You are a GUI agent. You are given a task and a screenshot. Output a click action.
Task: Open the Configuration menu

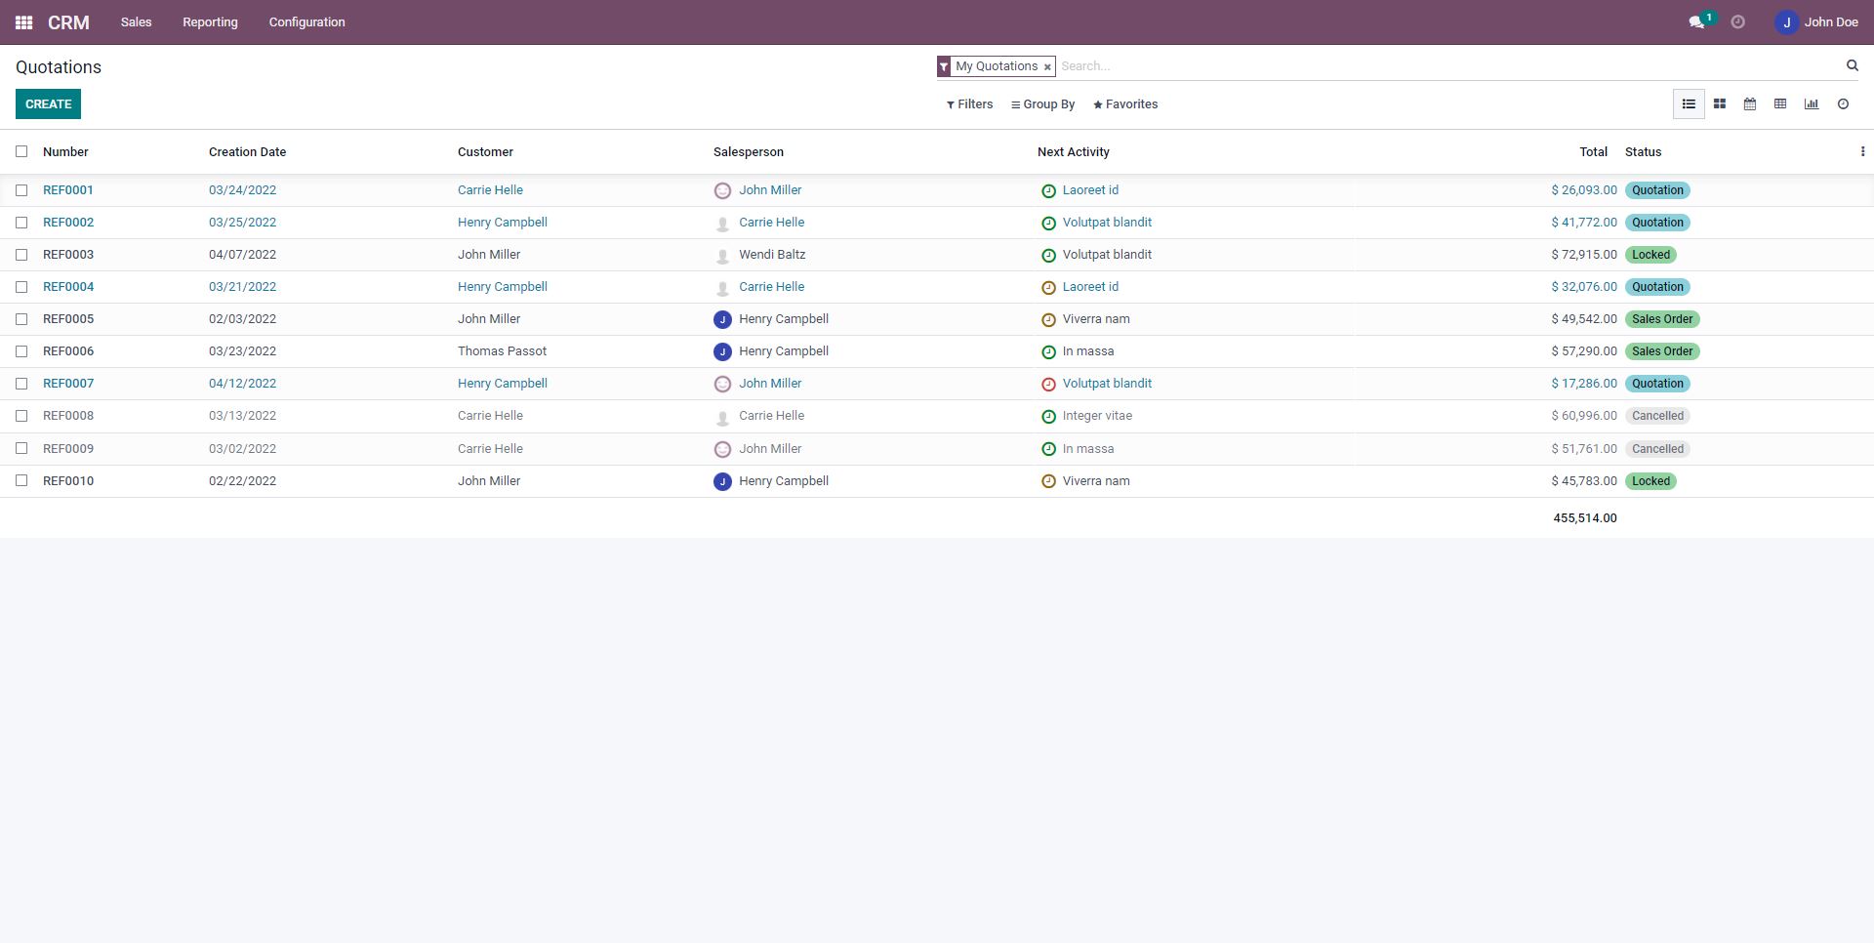(306, 22)
